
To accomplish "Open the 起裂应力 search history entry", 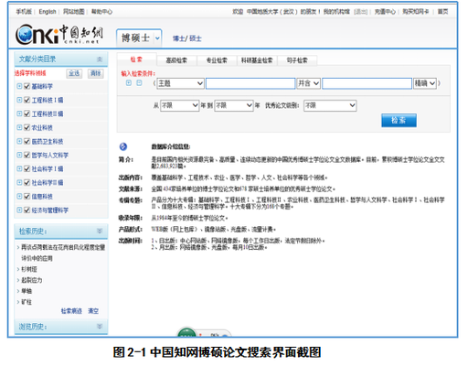I will click(32, 280).
